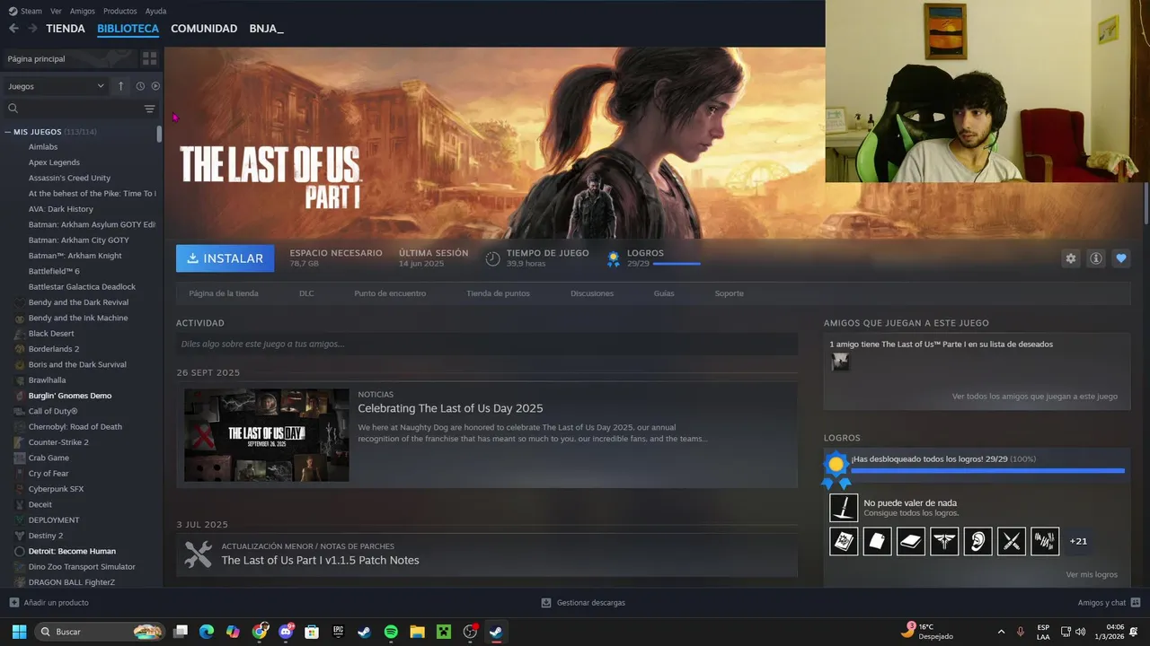Switch to grid collections view icon
This screenshot has width=1150, height=646.
[149, 58]
